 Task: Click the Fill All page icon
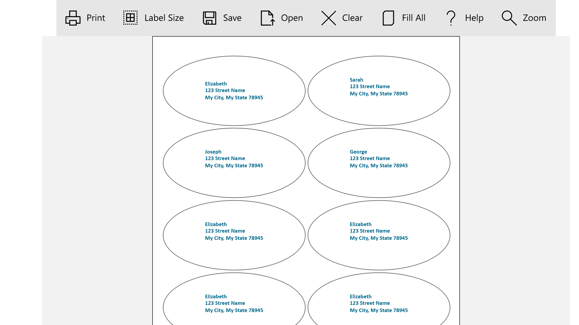point(388,18)
